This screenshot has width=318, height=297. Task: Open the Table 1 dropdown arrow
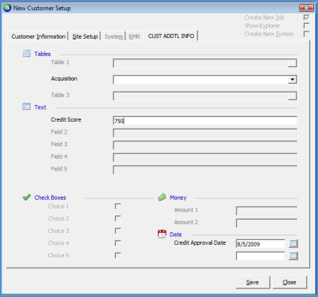click(x=292, y=63)
